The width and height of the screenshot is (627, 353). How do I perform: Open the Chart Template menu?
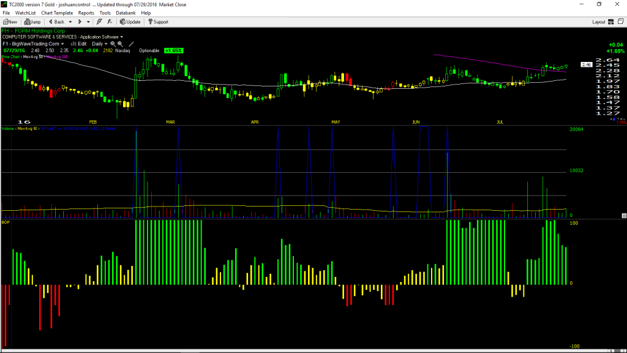pyautogui.click(x=57, y=13)
